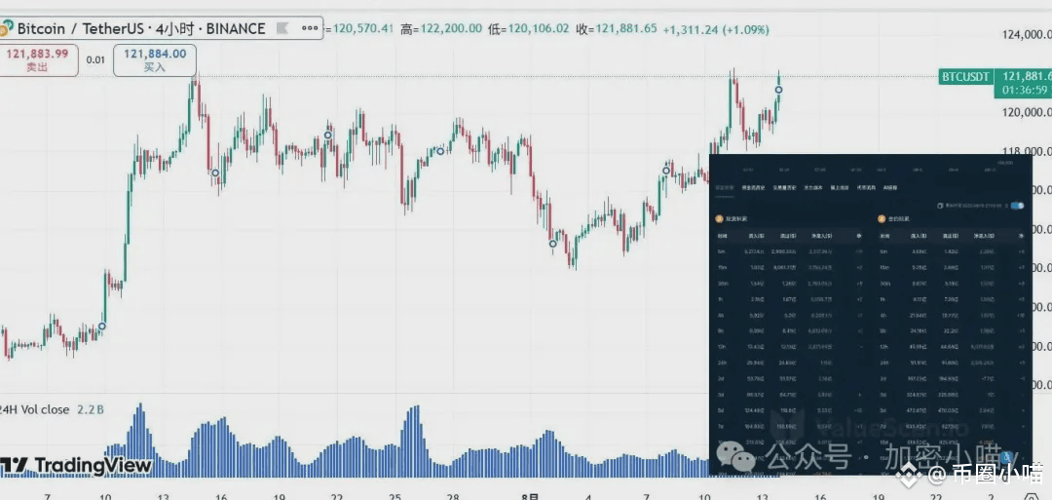Click the BTCUSDT price label on the price axis

[966, 76]
